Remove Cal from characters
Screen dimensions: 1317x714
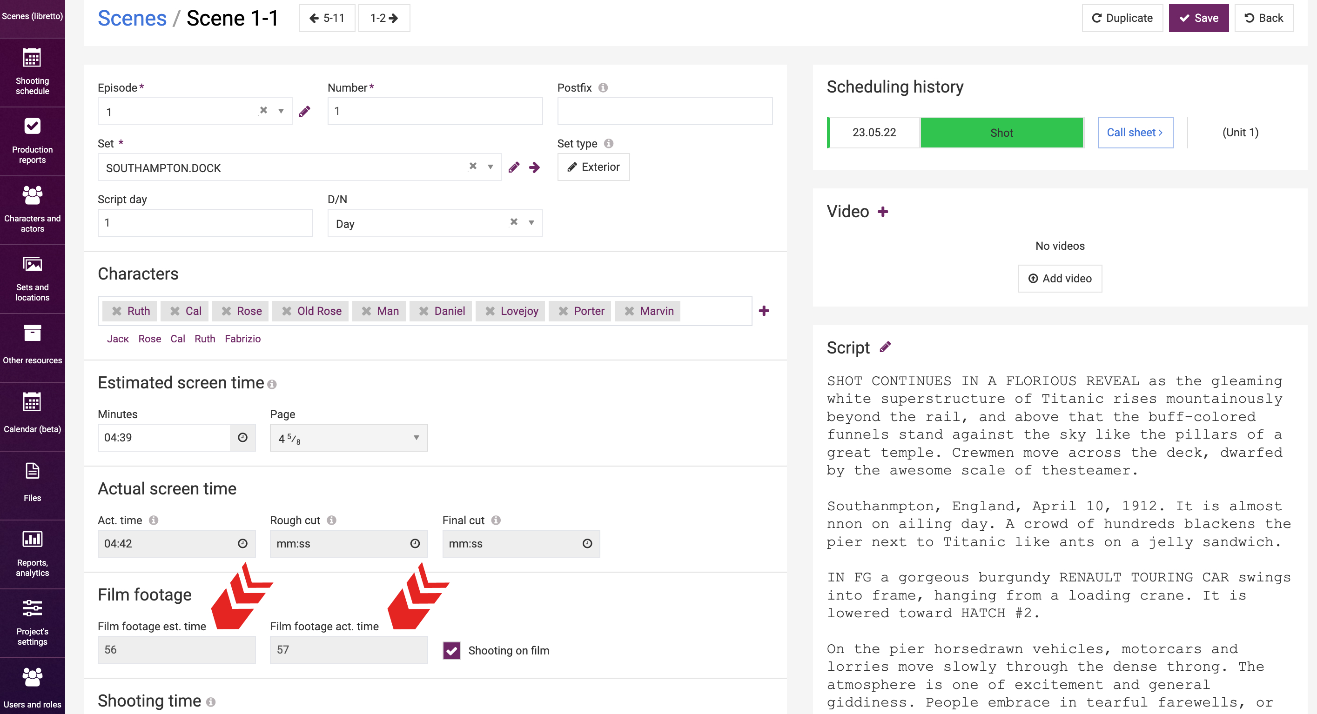175,311
